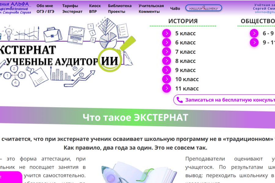The width and height of the screenshot is (275, 183).
Task: Select the ЧаВо menu item
Action: [175, 9]
